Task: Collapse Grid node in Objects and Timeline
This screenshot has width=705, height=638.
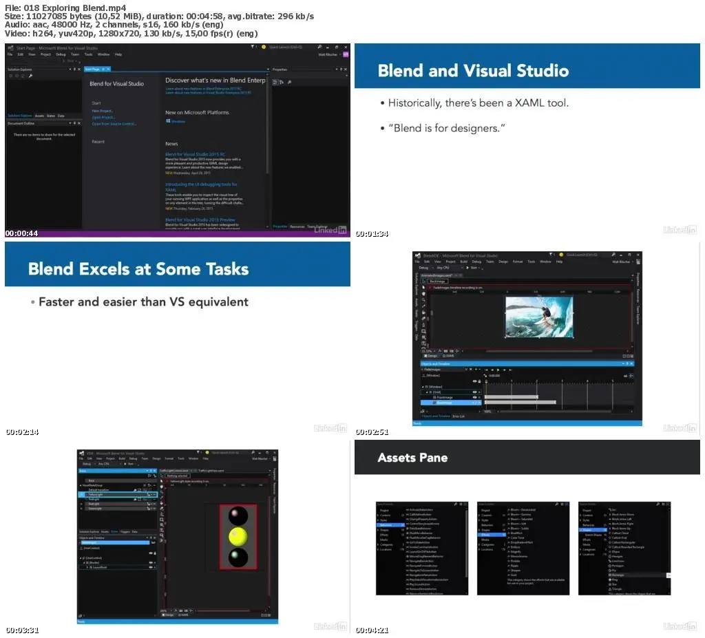Action: pos(427,392)
